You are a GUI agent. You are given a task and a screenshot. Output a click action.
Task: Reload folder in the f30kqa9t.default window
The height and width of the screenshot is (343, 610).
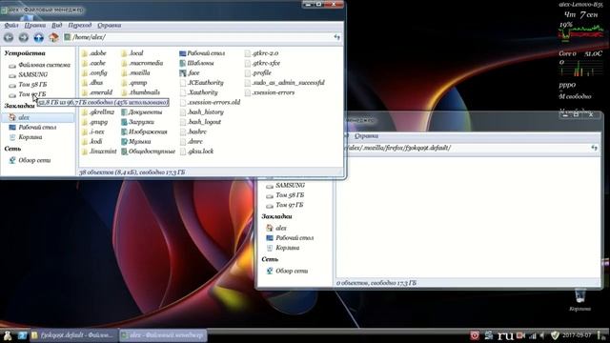click(594, 148)
